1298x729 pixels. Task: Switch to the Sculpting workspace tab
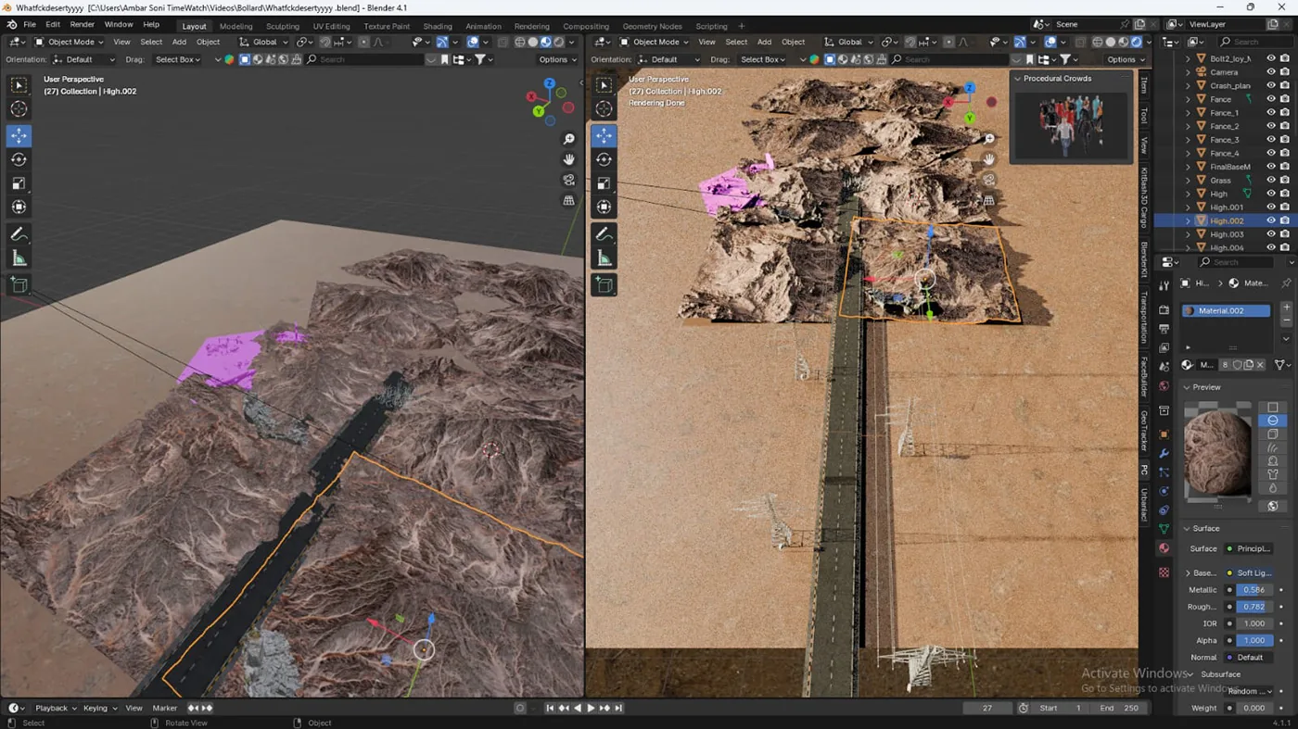[x=283, y=26]
